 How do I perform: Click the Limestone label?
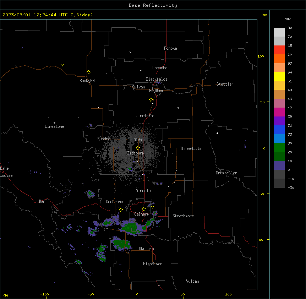point(54,126)
